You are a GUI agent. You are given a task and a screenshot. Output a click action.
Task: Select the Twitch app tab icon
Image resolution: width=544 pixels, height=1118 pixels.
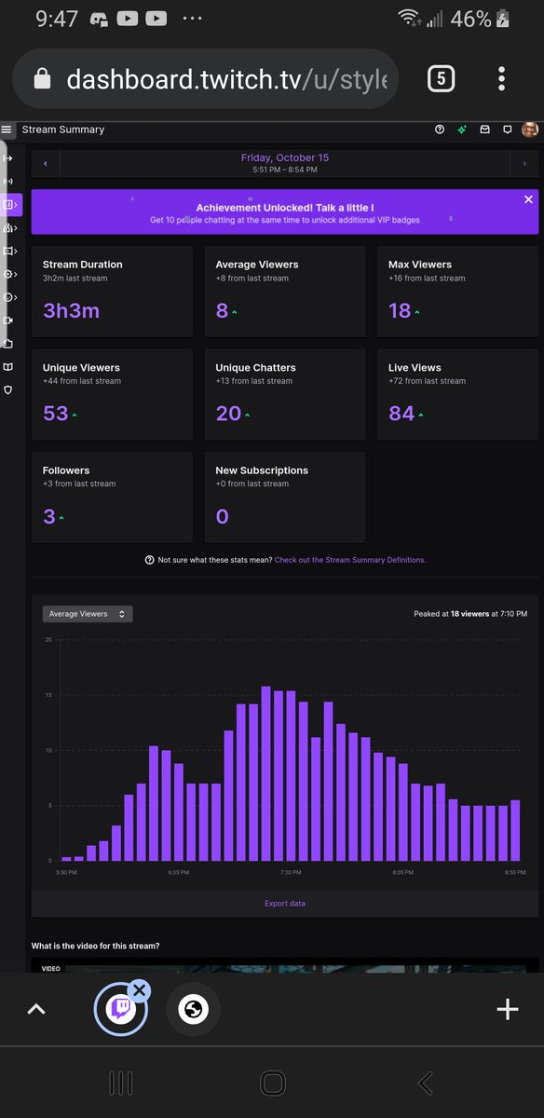pyautogui.click(x=120, y=1009)
